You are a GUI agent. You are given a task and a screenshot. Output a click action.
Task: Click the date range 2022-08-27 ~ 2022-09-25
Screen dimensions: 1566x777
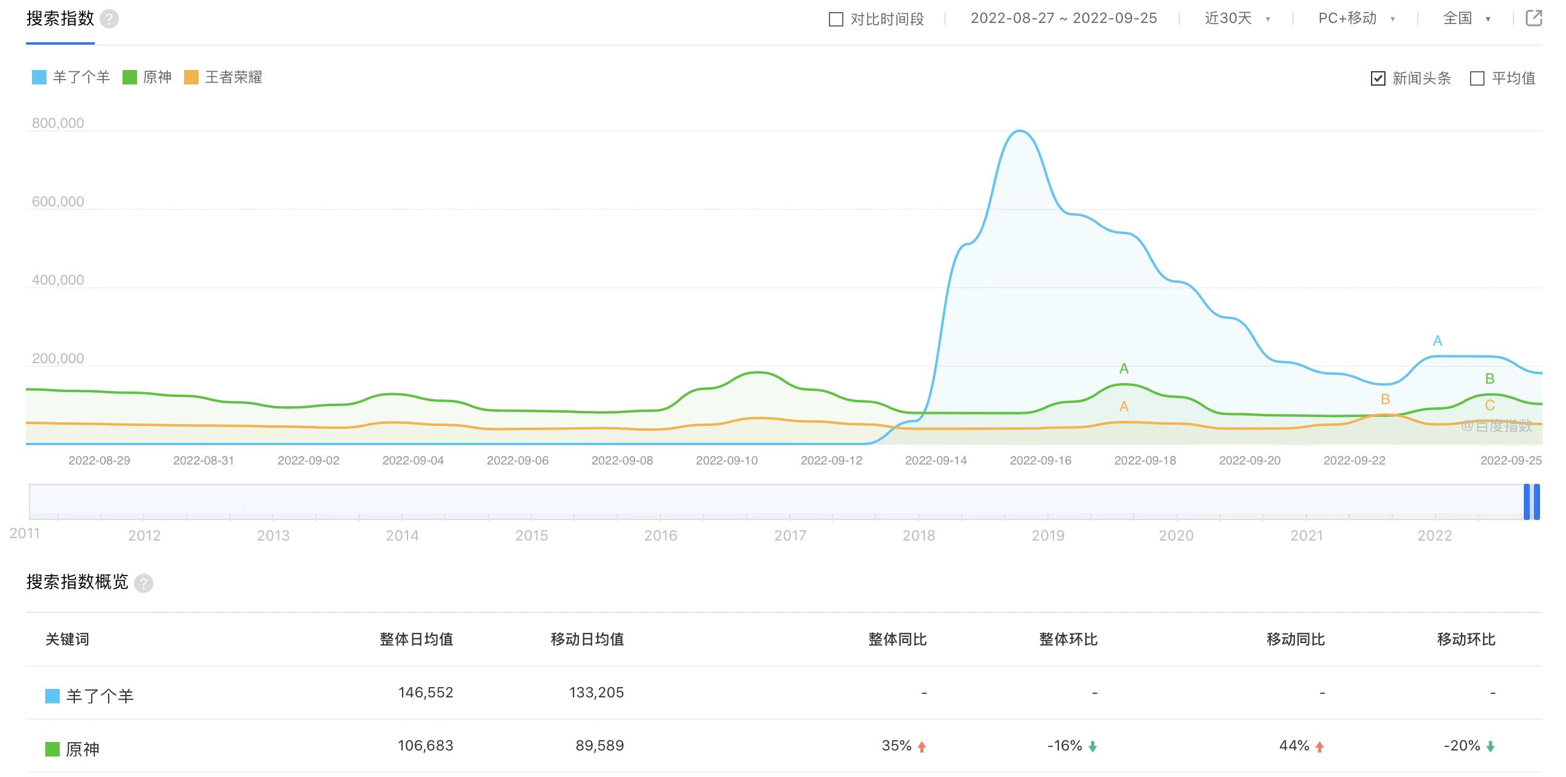point(1063,19)
